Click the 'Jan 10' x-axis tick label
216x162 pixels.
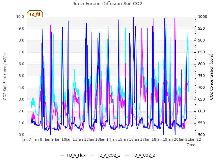[60, 139]
